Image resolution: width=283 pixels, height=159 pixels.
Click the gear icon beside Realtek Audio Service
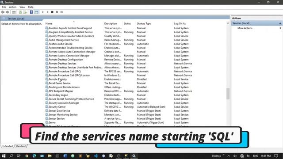[47, 44]
